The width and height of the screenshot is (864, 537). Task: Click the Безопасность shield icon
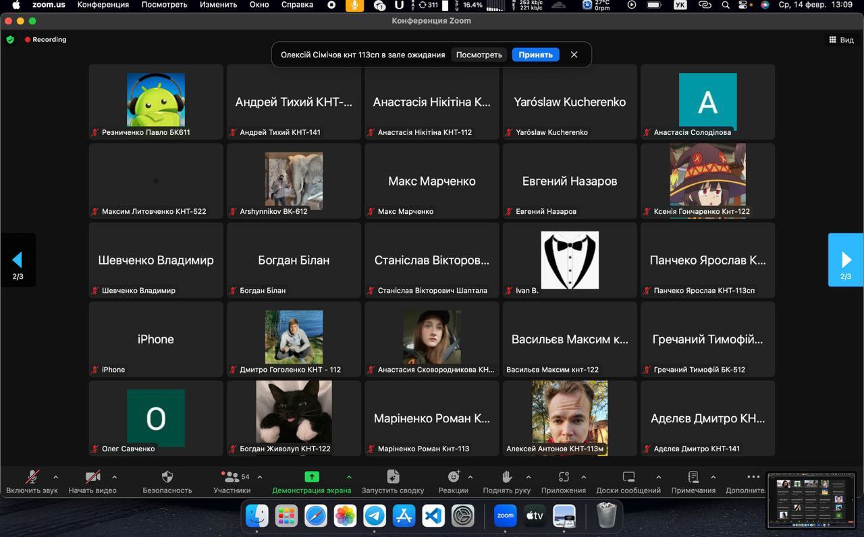click(167, 482)
